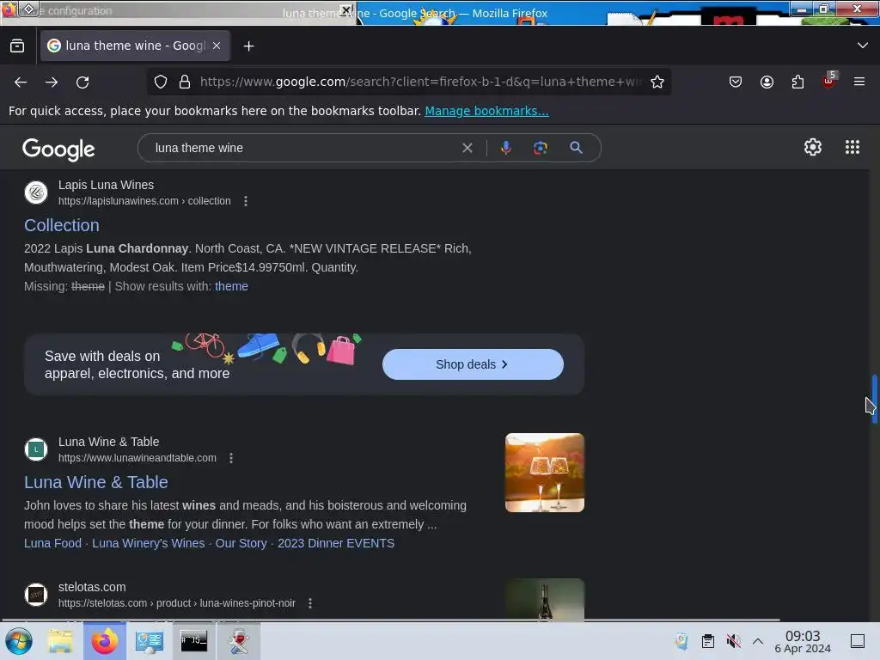The image size is (880, 660).
Task: Open a new tab with plus button
Action: (248, 46)
